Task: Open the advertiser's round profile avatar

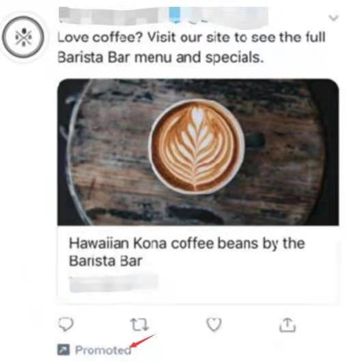Action: (23, 37)
